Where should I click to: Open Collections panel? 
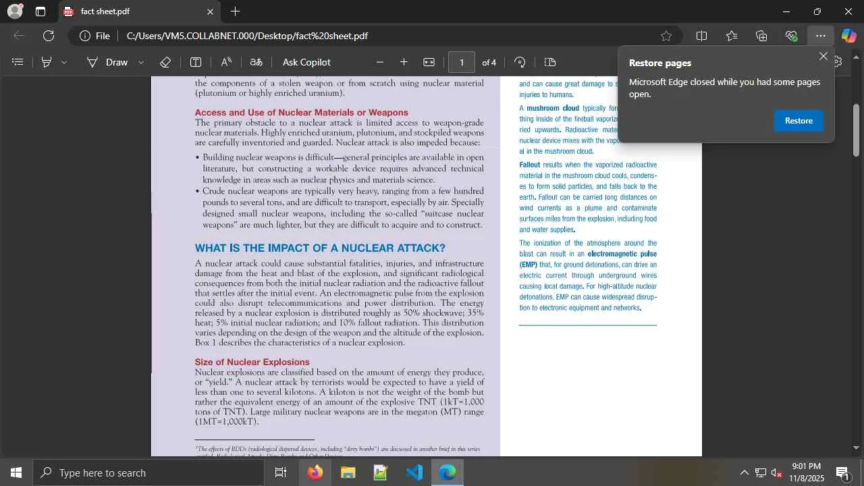761,36
